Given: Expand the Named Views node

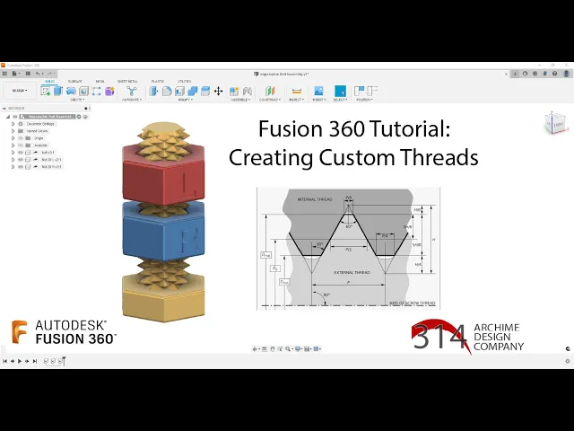Looking at the screenshot, I should [13, 131].
